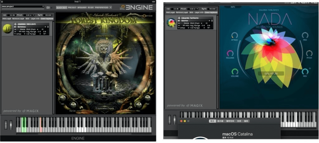The width and height of the screenshot is (319, 143).
Task: Click the pitch bend wheel in Forest Kingdom window
Action: 6,125
